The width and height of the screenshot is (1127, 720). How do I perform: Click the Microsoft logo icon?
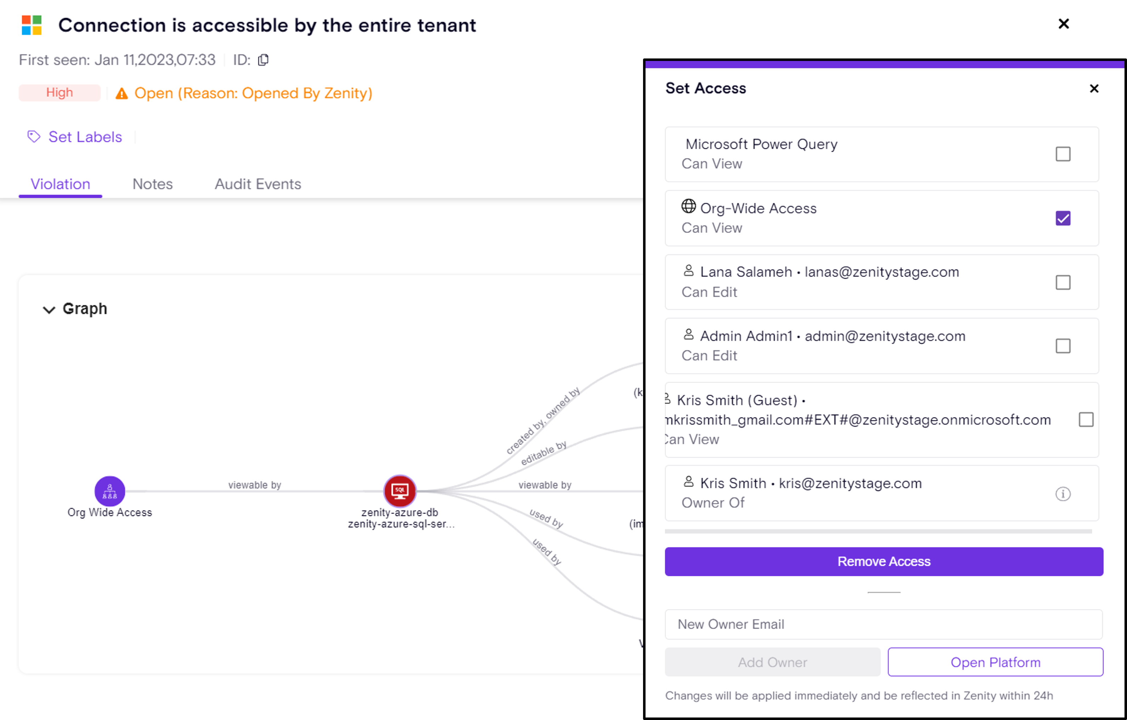click(32, 25)
